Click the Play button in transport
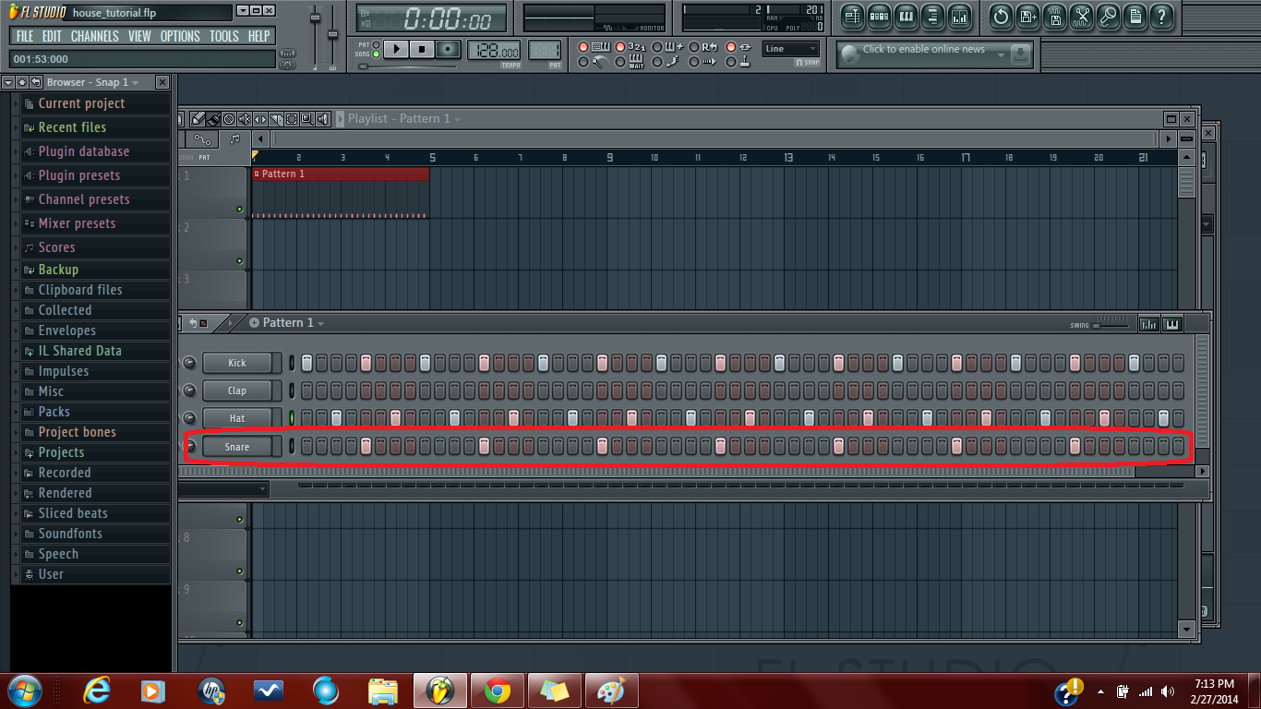 coord(396,49)
